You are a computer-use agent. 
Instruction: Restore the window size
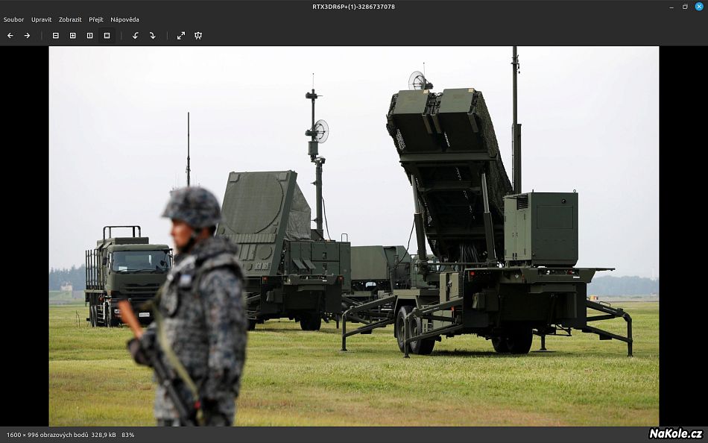pyautogui.click(x=685, y=7)
